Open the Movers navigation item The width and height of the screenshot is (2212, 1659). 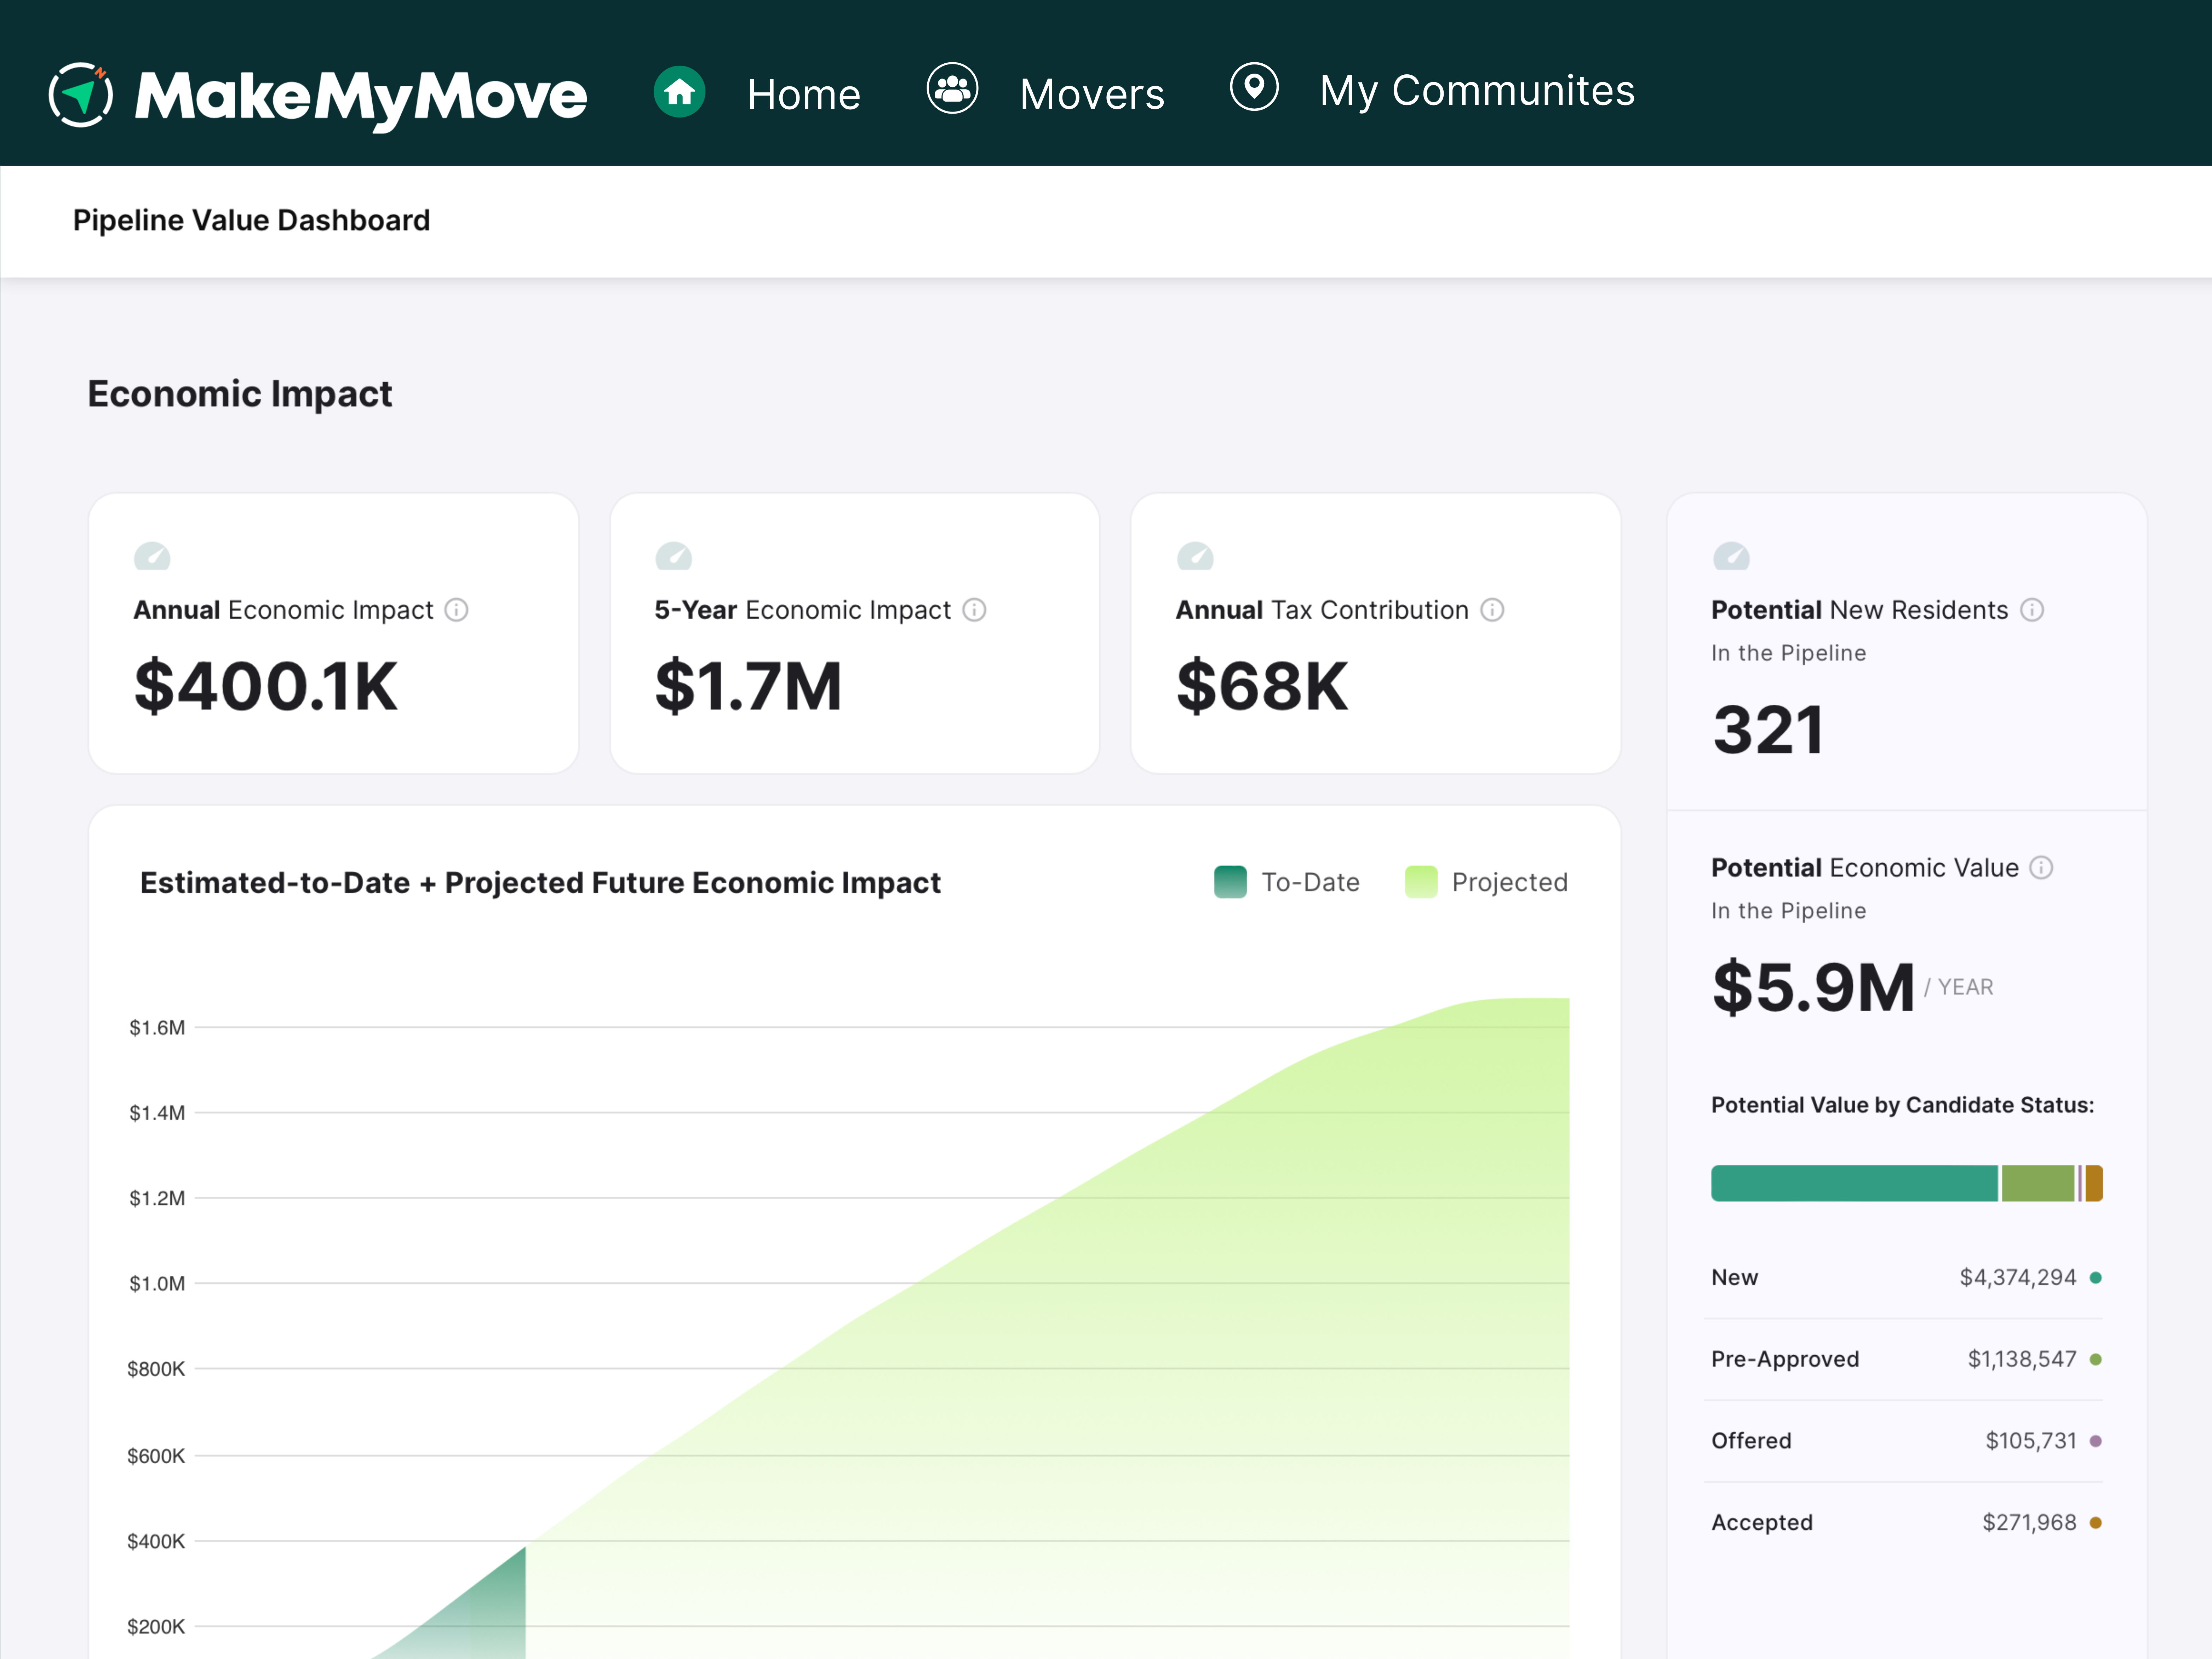(1092, 94)
